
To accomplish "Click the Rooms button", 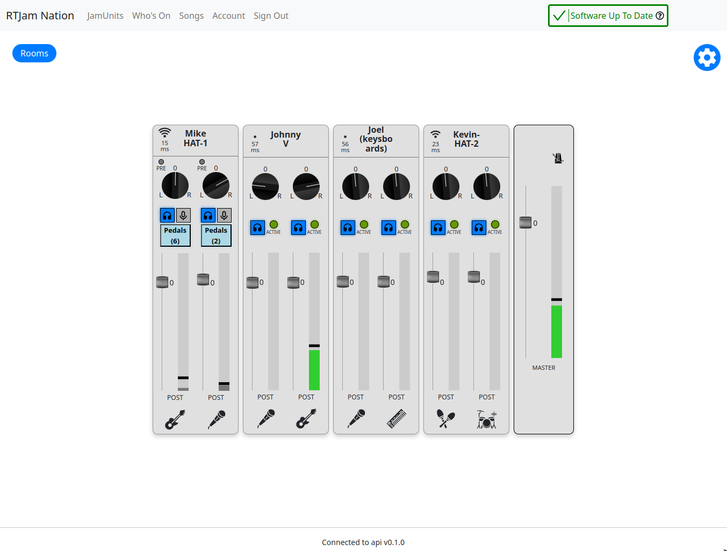I will 34,53.
